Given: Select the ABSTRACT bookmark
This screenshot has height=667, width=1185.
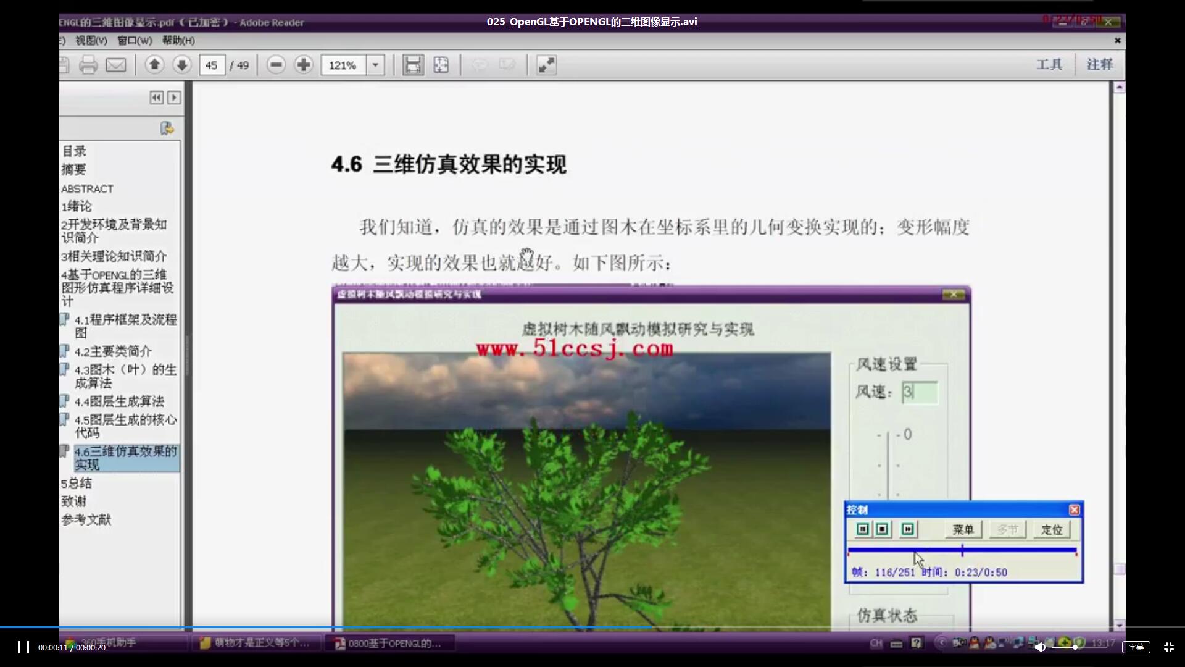Looking at the screenshot, I should (88, 188).
